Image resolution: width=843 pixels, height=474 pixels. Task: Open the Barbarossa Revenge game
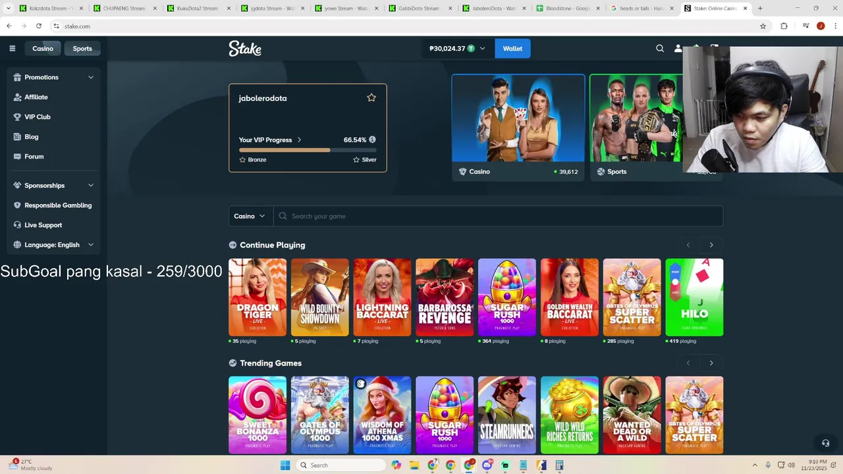click(445, 297)
